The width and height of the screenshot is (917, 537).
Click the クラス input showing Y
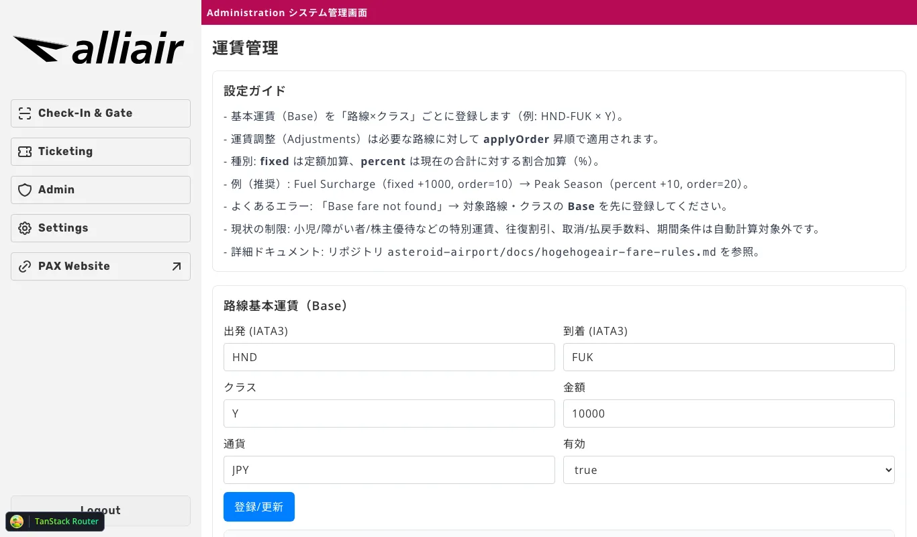point(389,413)
